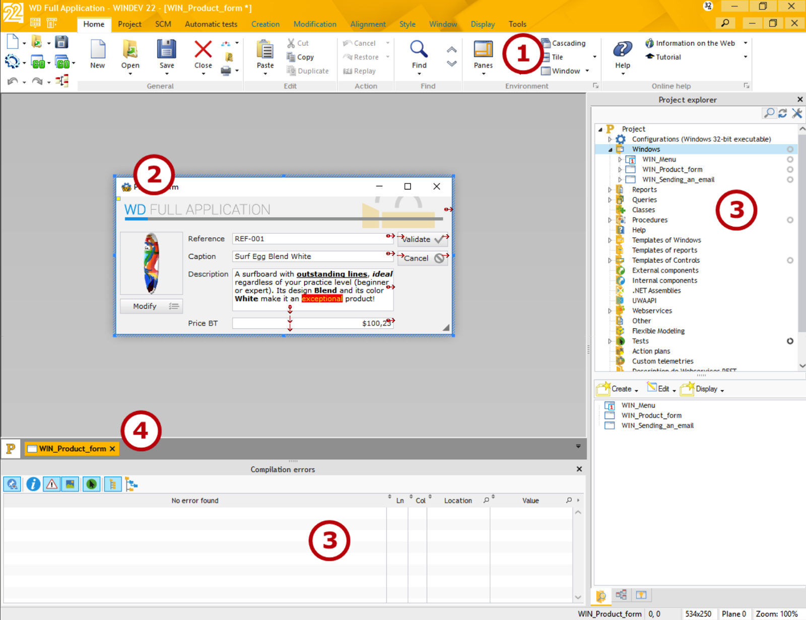This screenshot has width=806, height=620.
Task: Click the blank-page new icon in the quick access toolbar
Action: tap(13, 42)
